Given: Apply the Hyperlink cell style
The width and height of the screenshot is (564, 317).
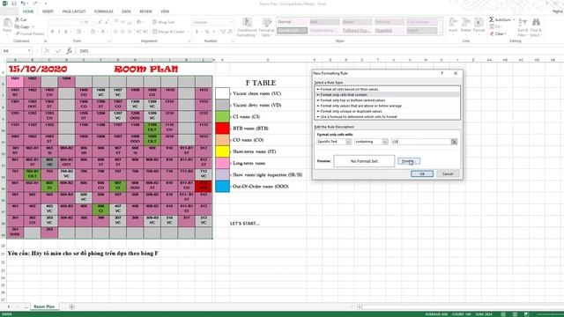Looking at the screenshot, I should (389, 31).
